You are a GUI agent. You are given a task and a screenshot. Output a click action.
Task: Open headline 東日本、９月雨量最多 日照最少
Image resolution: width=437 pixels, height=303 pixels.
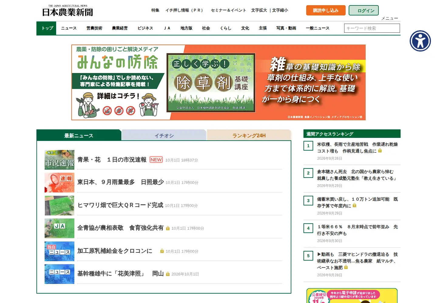pyautogui.click(x=120, y=182)
